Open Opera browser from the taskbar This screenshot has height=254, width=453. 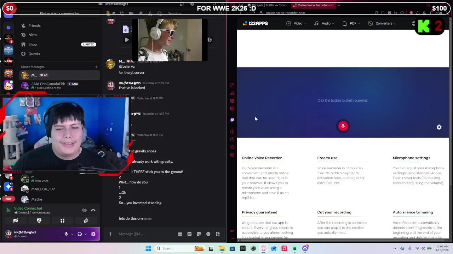point(263,248)
